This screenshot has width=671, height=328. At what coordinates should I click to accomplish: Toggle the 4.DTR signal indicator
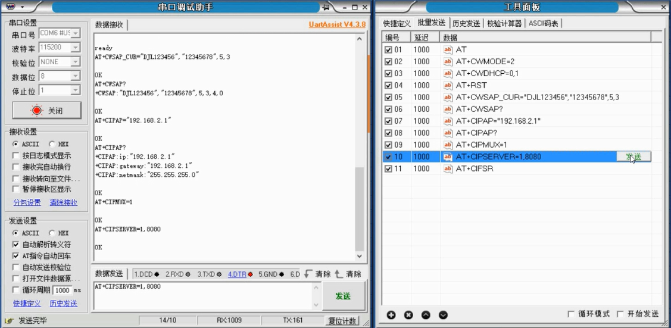click(x=240, y=274)
